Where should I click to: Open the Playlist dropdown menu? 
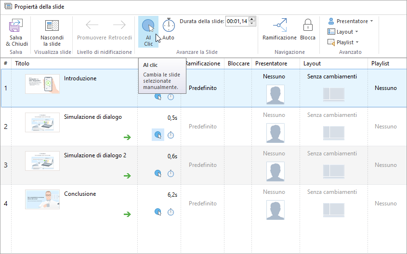343,42
